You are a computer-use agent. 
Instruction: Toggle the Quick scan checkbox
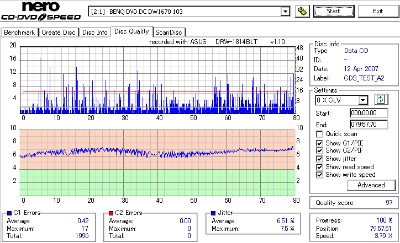[319, 134]
